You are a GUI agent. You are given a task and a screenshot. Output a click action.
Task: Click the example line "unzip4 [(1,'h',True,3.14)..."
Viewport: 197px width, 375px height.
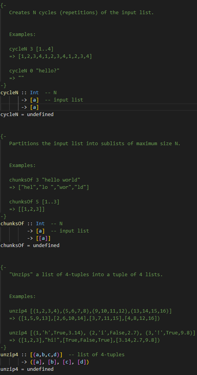[102, 332]
